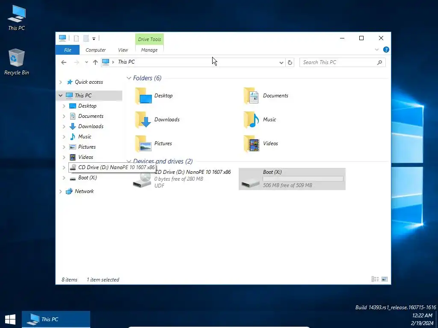This screenshot has height=328, width=438.
Task: Select Network in navigation pane
Action: pos(84,191)
